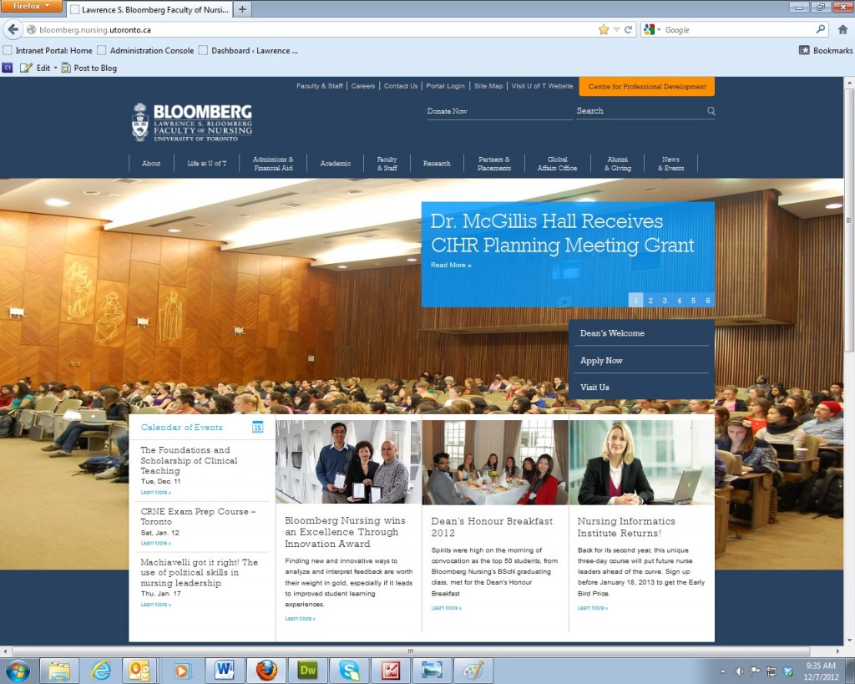Click the Visit Us link
This screenshot has height=684, width=855.
(x=594, y=388)
